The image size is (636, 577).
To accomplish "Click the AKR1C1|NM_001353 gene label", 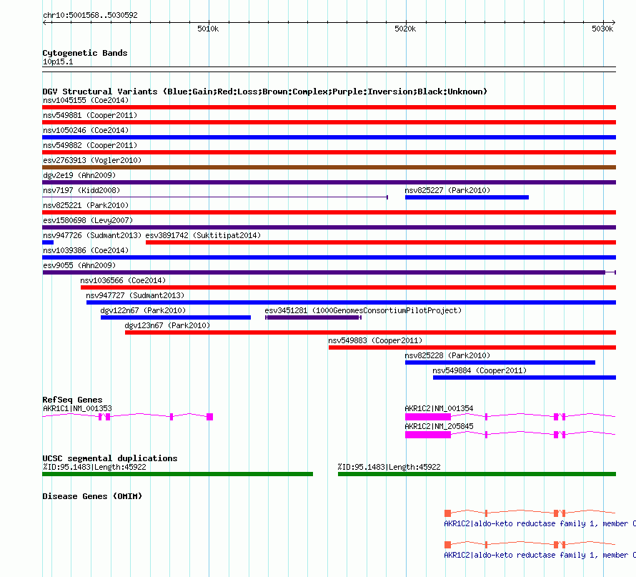I will coord(77,408).
